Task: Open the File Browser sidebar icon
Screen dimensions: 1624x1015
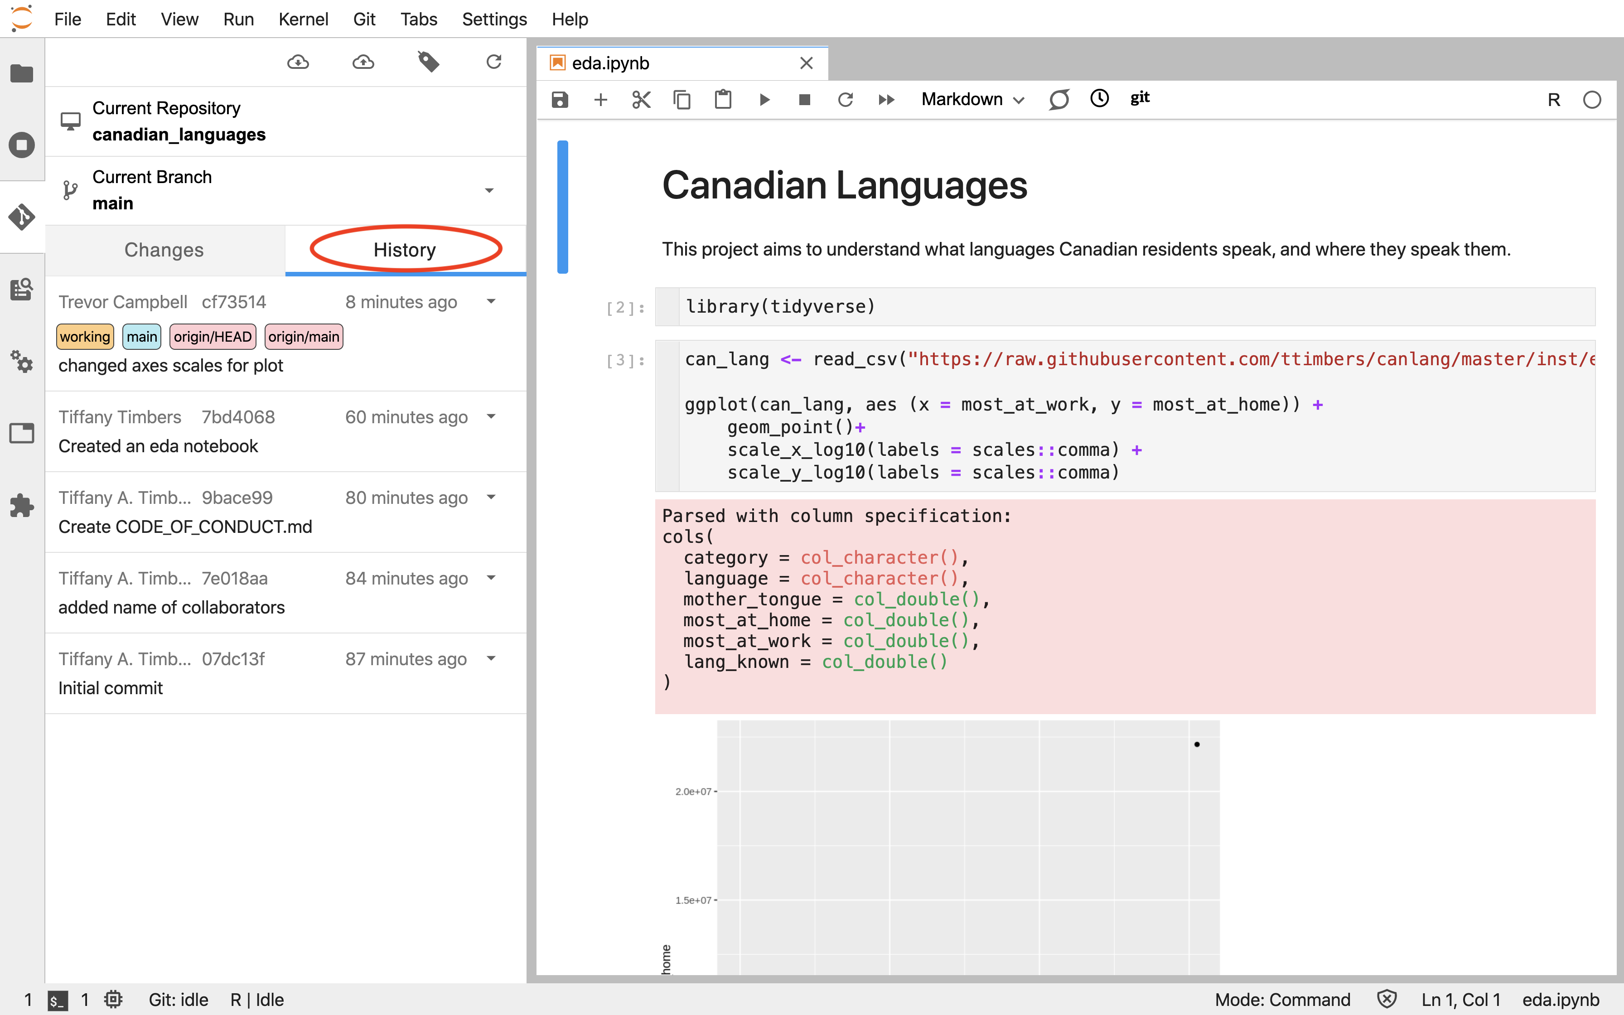Action: (21, 73)
